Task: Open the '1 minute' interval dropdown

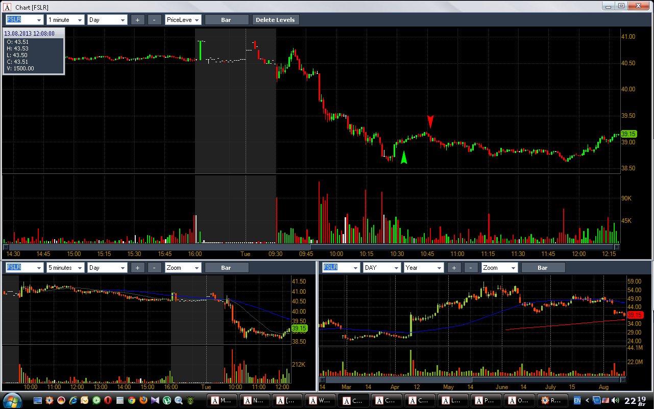Action: pyautogui.click(x=65, y=20)
